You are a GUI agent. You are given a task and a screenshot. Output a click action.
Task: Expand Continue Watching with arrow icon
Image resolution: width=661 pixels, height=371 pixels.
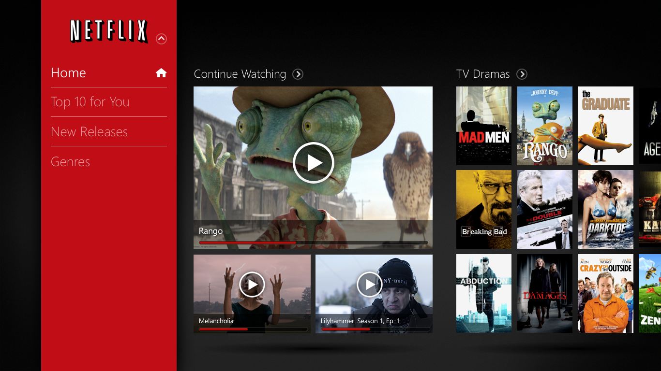click(x=298, y=74)
